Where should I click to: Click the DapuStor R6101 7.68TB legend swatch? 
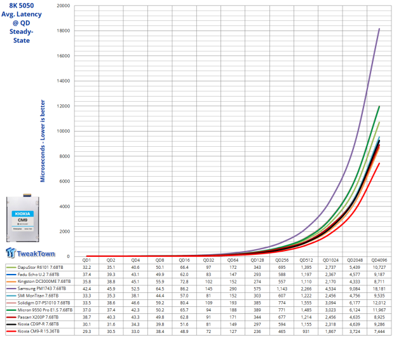(11, 268)
